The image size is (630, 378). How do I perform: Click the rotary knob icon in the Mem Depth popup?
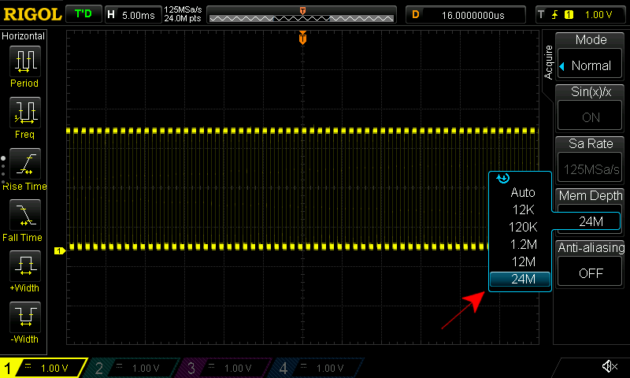coord(502,178)
